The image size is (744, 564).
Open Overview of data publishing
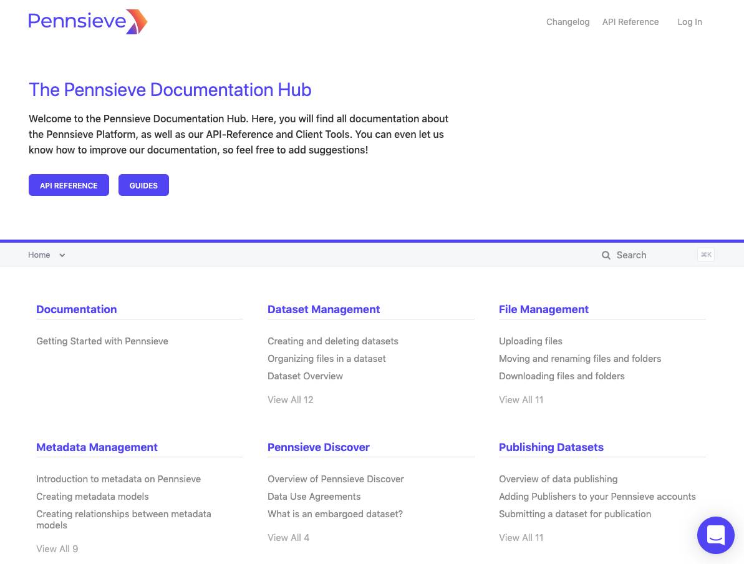point(558,479)
